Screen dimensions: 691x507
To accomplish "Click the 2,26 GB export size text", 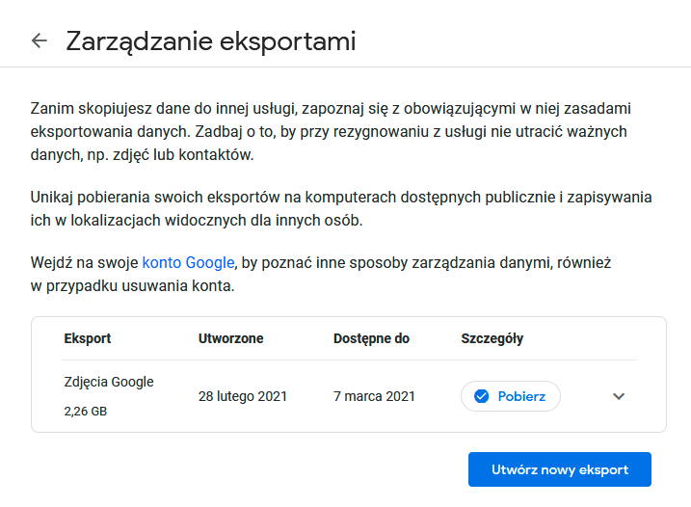I will coord(86,411).
